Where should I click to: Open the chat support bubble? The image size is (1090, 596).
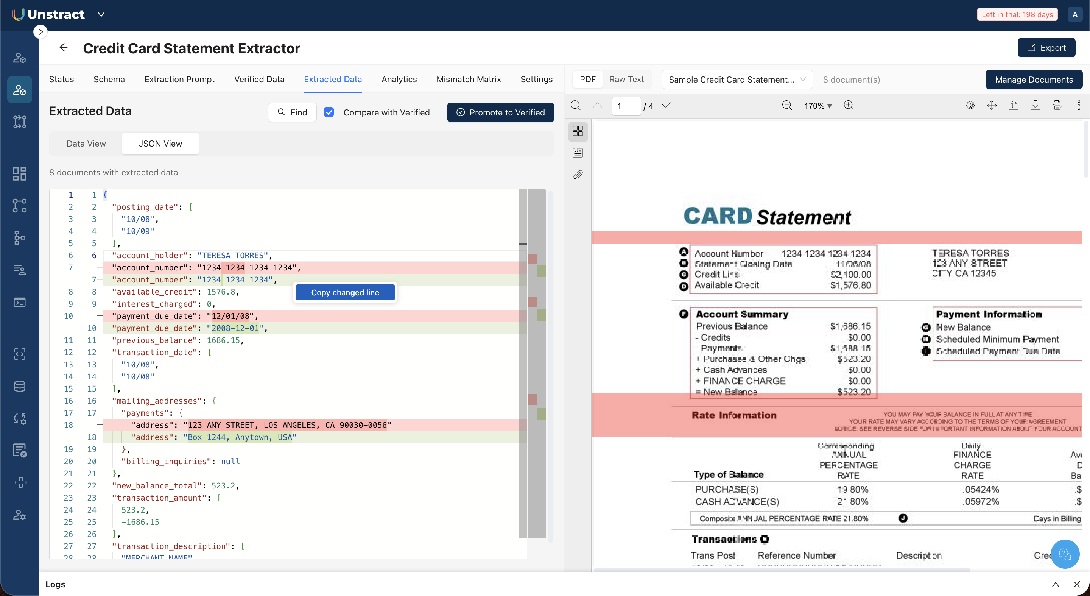(x=1065, y=554)
